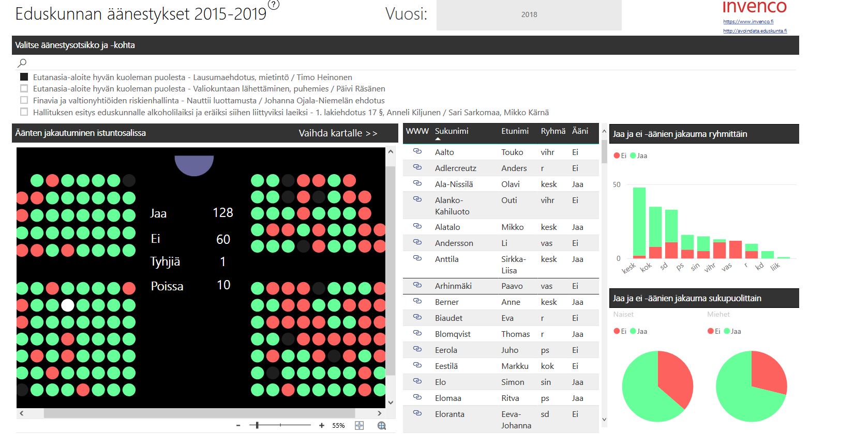The width and height of the screenshot is (854, 434).
Task: Click the zoom in plus icon
Action: click(x=322, y=425)
